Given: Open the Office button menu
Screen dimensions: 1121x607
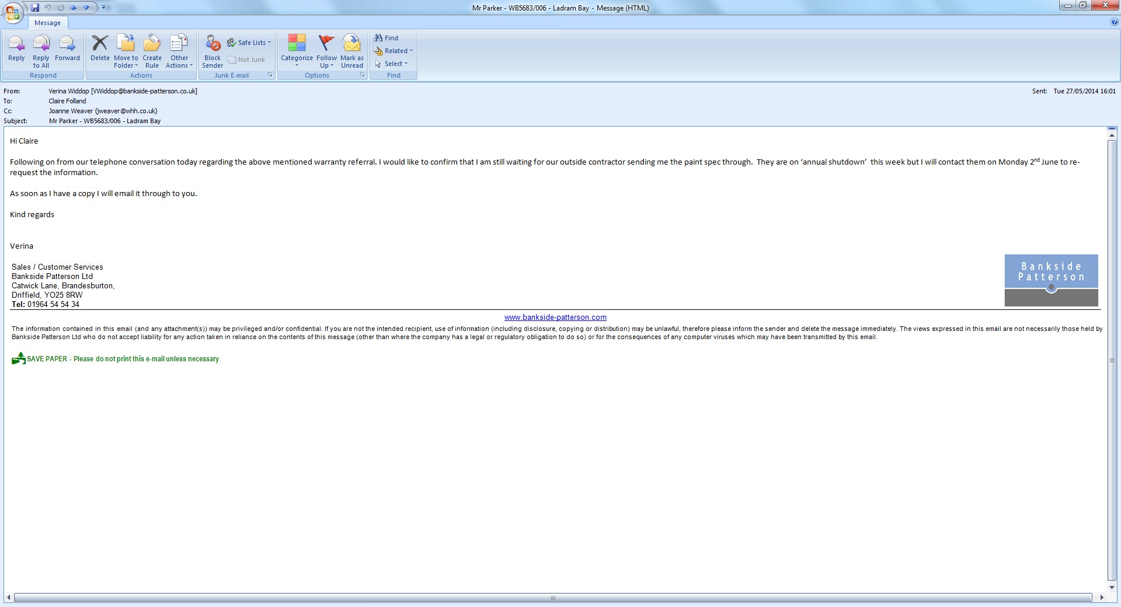Looking at the screenshot, I should click(13, 12).
